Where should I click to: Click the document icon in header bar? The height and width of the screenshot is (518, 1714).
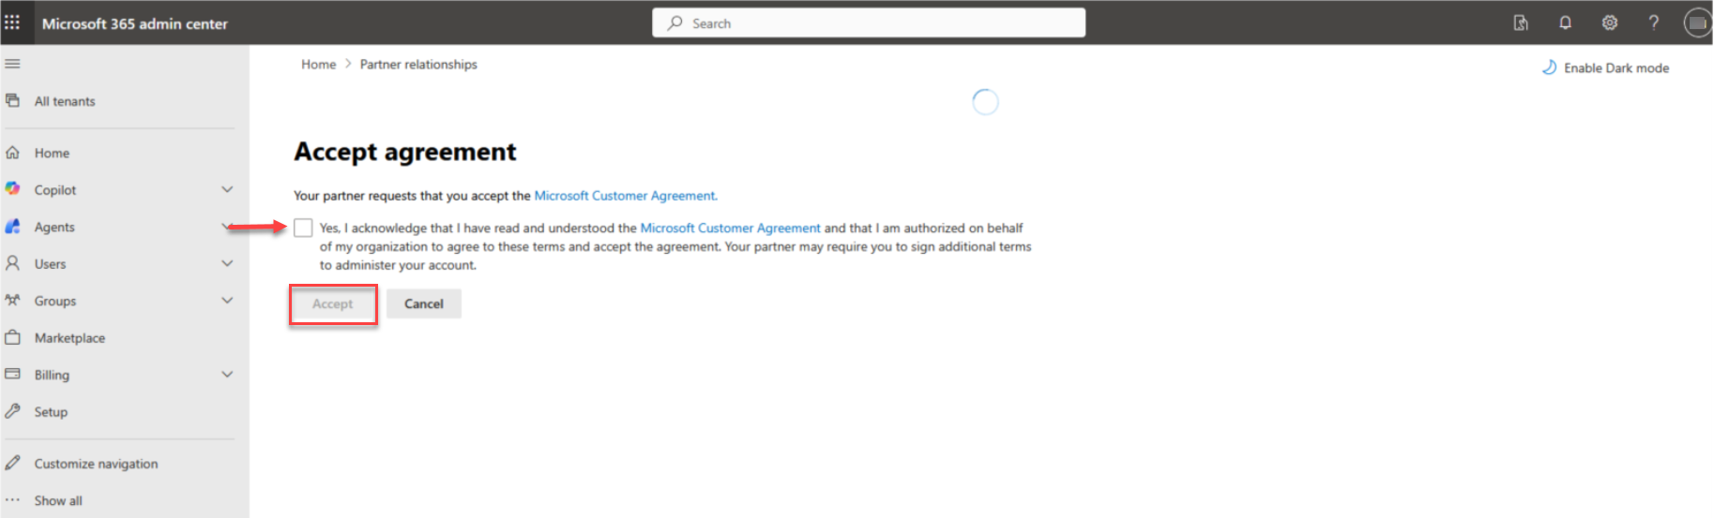point(1521,22)
